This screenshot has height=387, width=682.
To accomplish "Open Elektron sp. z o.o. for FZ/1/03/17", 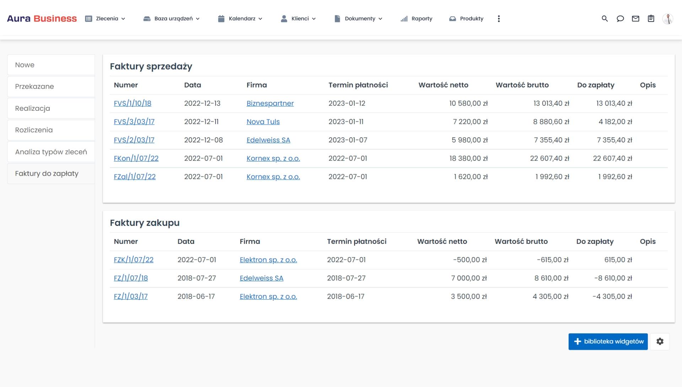I will [x=268, y=296].
